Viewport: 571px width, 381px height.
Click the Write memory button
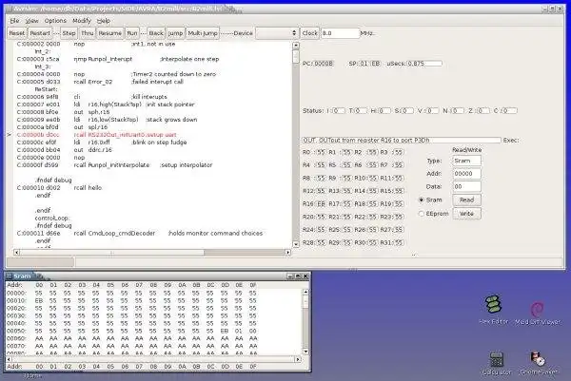[x=466, y=214]
